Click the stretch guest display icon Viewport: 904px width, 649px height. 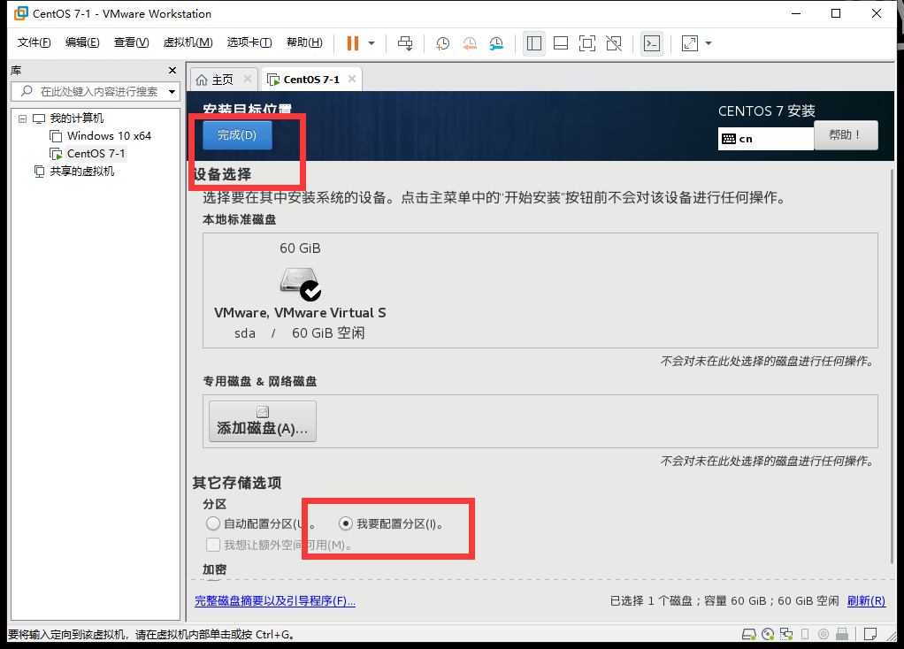click(690, 43)
